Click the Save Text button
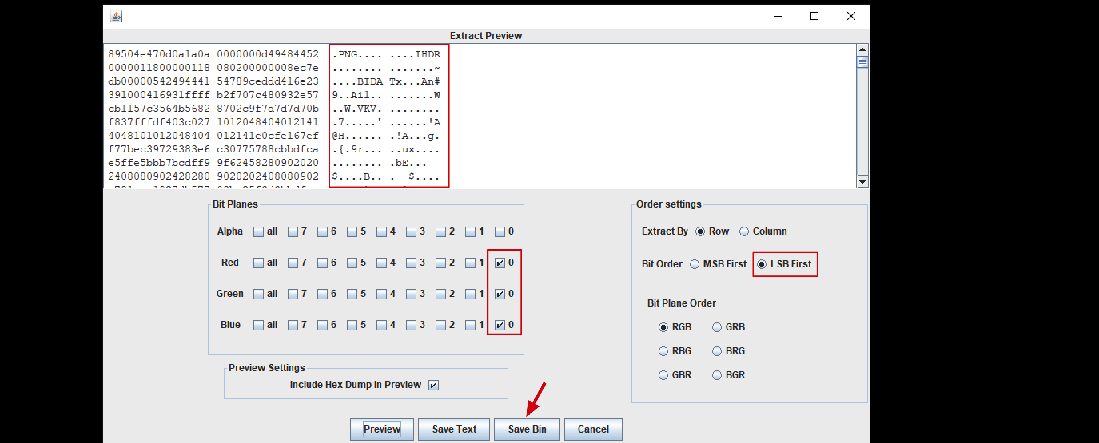The width and height of the screenshot is (1099, 443). 454,429
